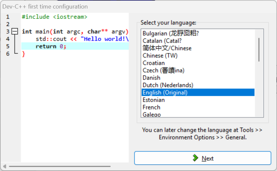Choose 简体中文/Chinese language entry
277x171 pixels.
click(198, 48)
